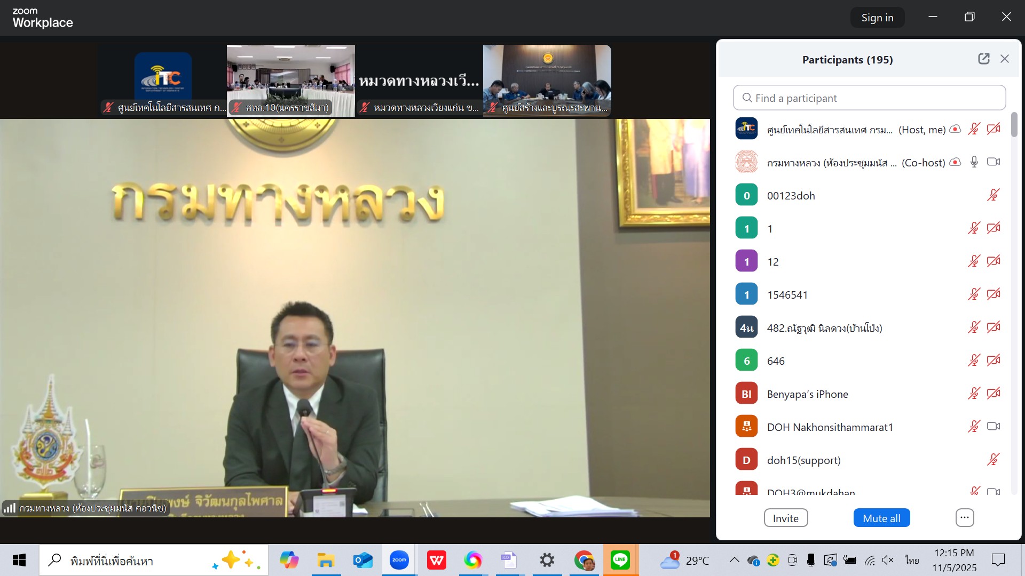Click the camera icon for DOH Nakhonsithammarat1
Image resolution: width=1025 pixels, height=576 pixels.
(x=994, y=427)
